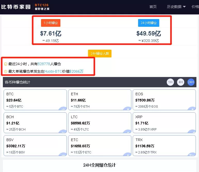Click the corner coin icon on XRP card

click(x=192, y=131)
